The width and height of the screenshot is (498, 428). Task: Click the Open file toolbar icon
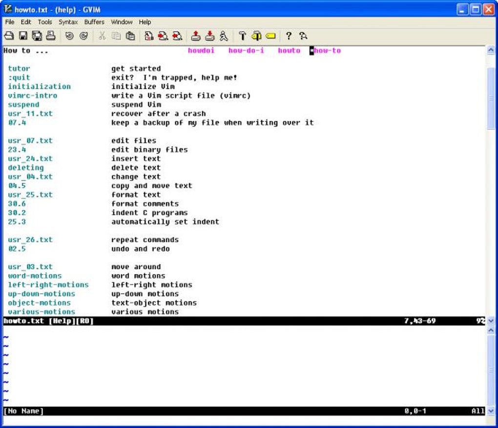point(9,36)
